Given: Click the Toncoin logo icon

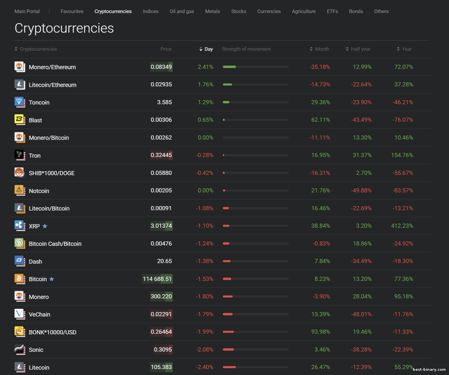Looking at the screenshot, I should 19,102.
